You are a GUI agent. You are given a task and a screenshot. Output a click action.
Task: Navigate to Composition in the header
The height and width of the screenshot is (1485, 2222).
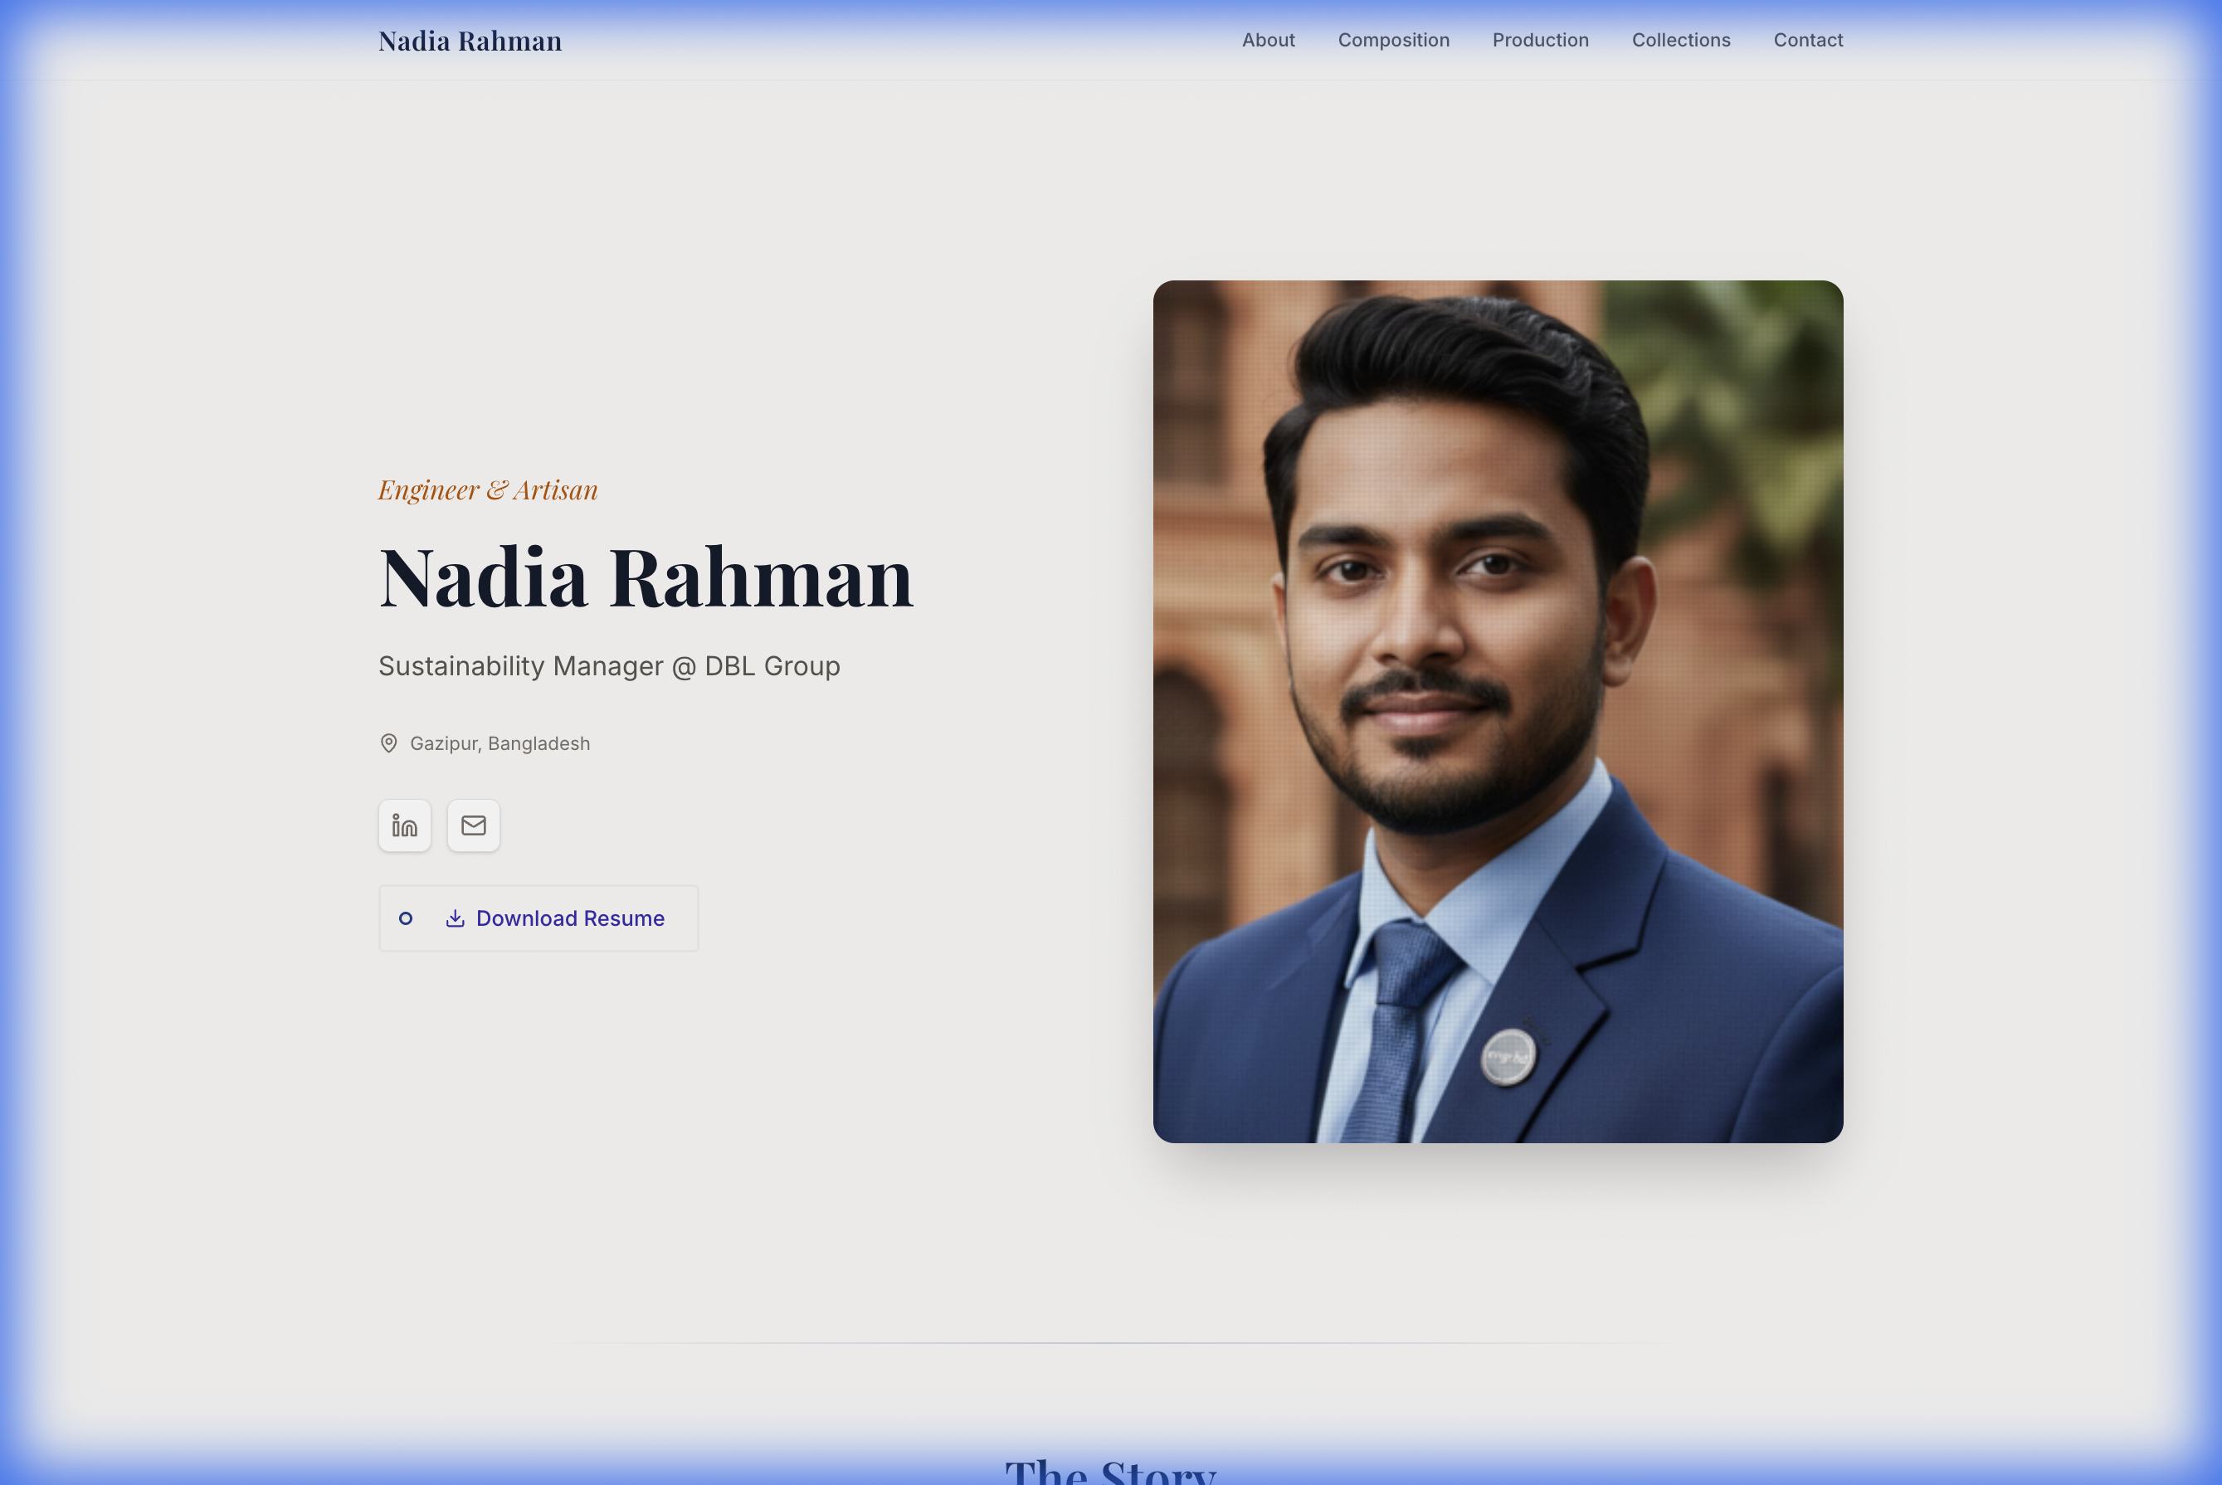[1392, 40]
